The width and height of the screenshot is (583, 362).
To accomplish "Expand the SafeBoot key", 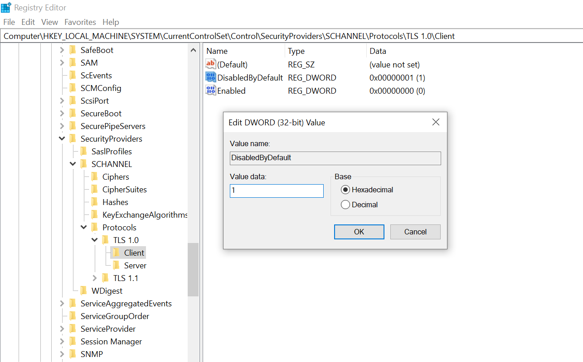I will [62, 50].
